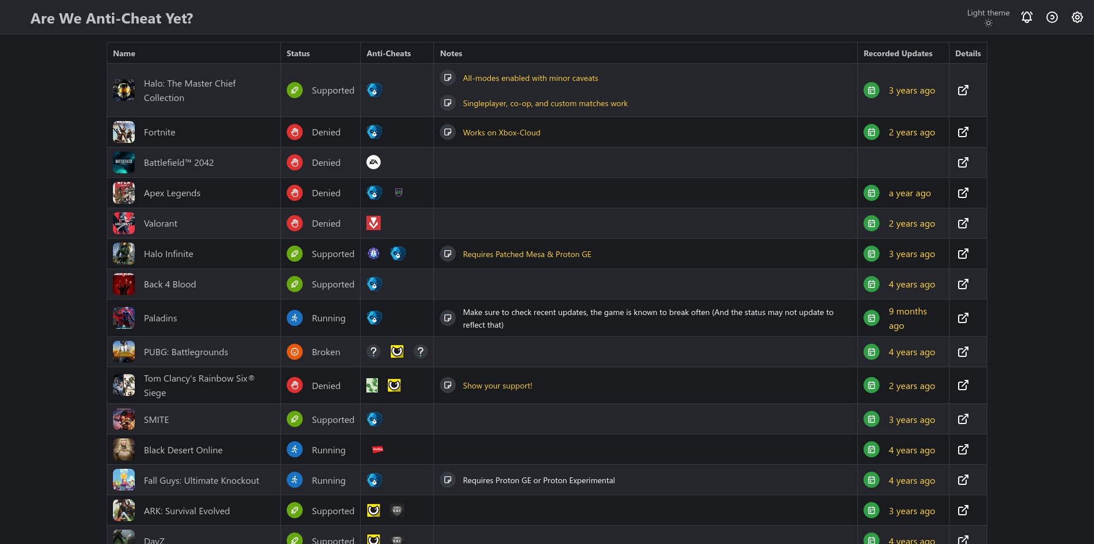The height and width of the screenshot is (544, 1094).
Task: Sort table by Name column header
Action: pos(124,53)
